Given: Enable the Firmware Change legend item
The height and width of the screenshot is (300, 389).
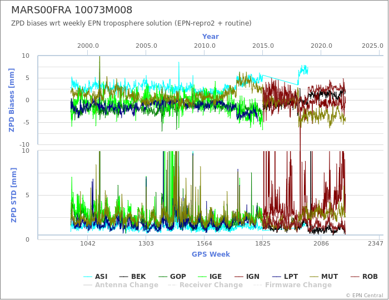Looking at the screenshot, I should click(x=292, y=285).
